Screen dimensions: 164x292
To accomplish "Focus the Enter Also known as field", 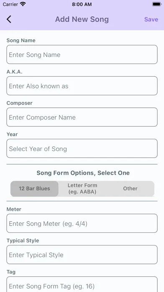I will [82, 86].
